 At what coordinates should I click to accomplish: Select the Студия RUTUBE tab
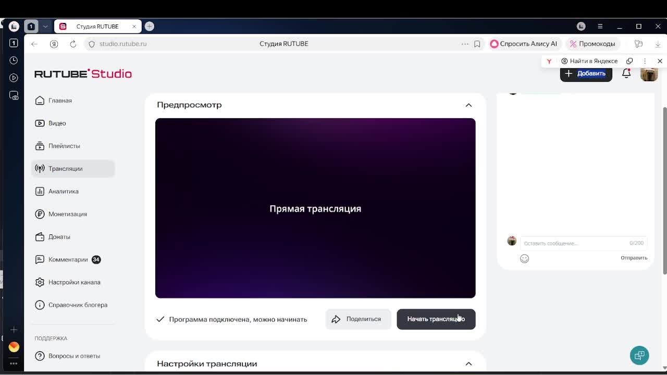[97, 26]
